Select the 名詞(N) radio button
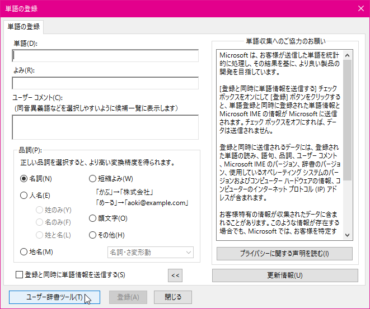The width and height of the screenshot is (370, 309). 24,179
